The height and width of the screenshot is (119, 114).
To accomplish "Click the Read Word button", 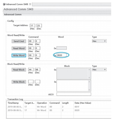I will tap(19, 48).
